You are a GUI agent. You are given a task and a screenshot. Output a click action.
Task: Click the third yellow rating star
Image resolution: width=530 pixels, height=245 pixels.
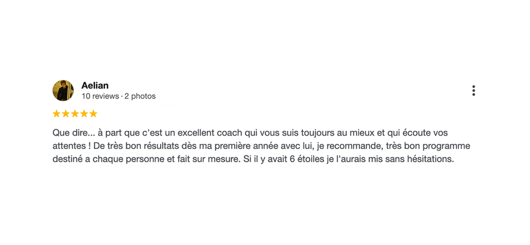[x=75, y=114]
